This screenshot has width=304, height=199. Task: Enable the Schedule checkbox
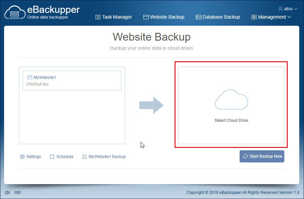pos(52,157)
